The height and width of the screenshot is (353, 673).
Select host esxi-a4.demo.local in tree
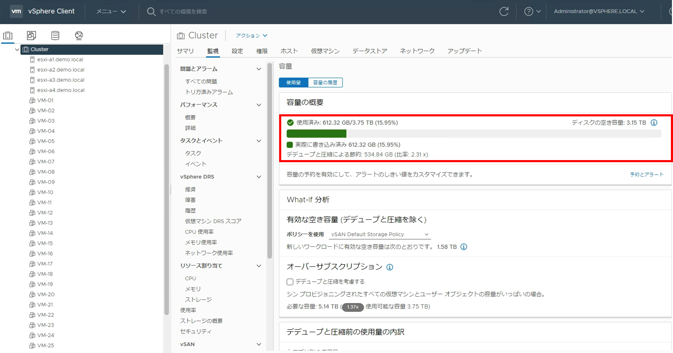click(61, 90)
